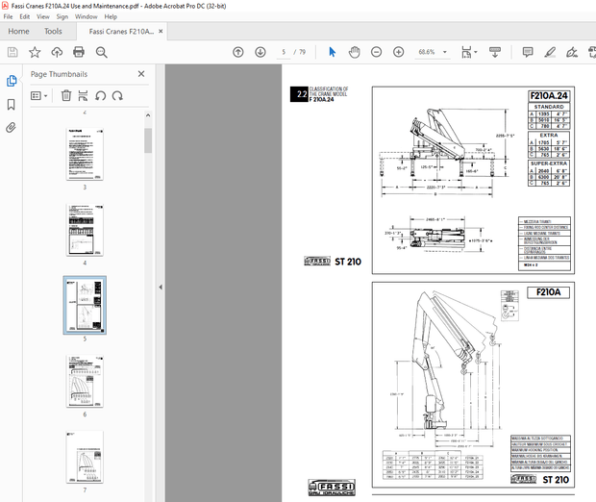The image size is (596, 502).
Task: Select the Hand pan tool
Action: click(x=355, y=52)
